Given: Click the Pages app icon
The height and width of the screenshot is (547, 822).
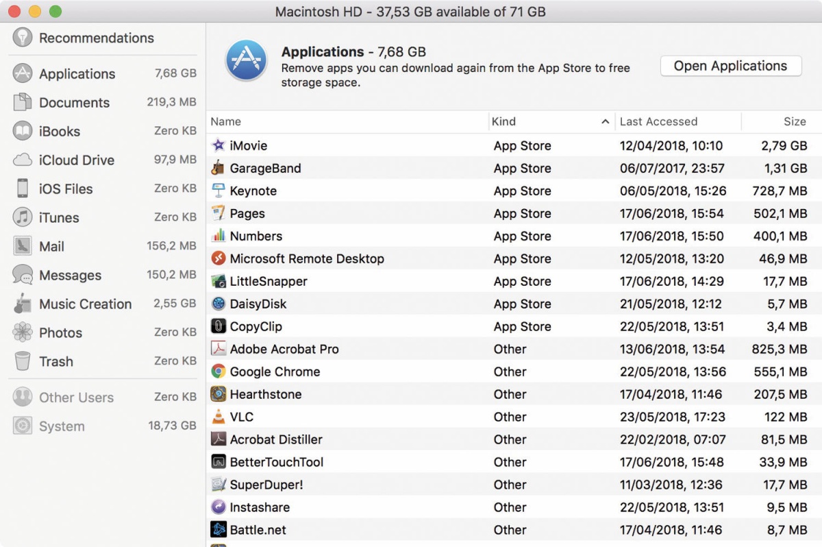Looking at the screenshot, I should 219,213.
